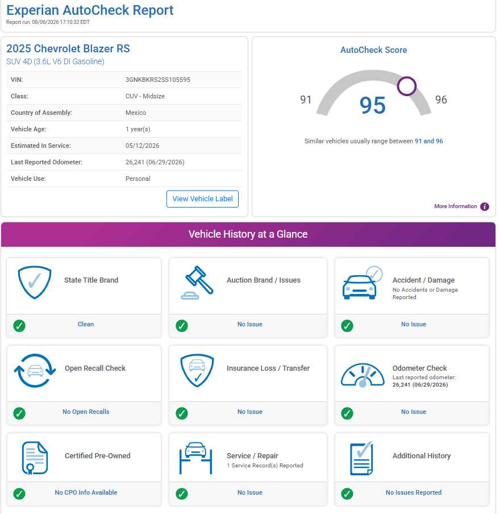The height and width of the screenshot is (514, 500).
Task: Click the Additional History checklist icon
Action: [361, 458]
